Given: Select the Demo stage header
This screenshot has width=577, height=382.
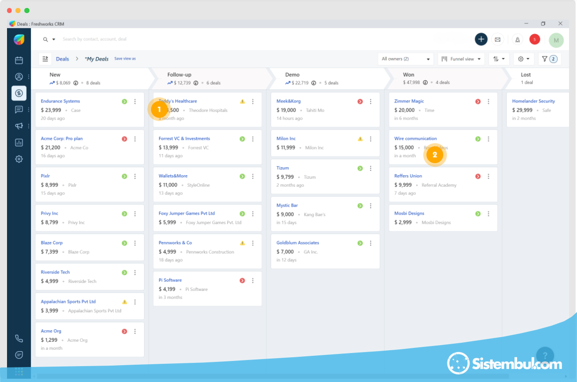Looking at the screenshot, I should click(327, 79).
